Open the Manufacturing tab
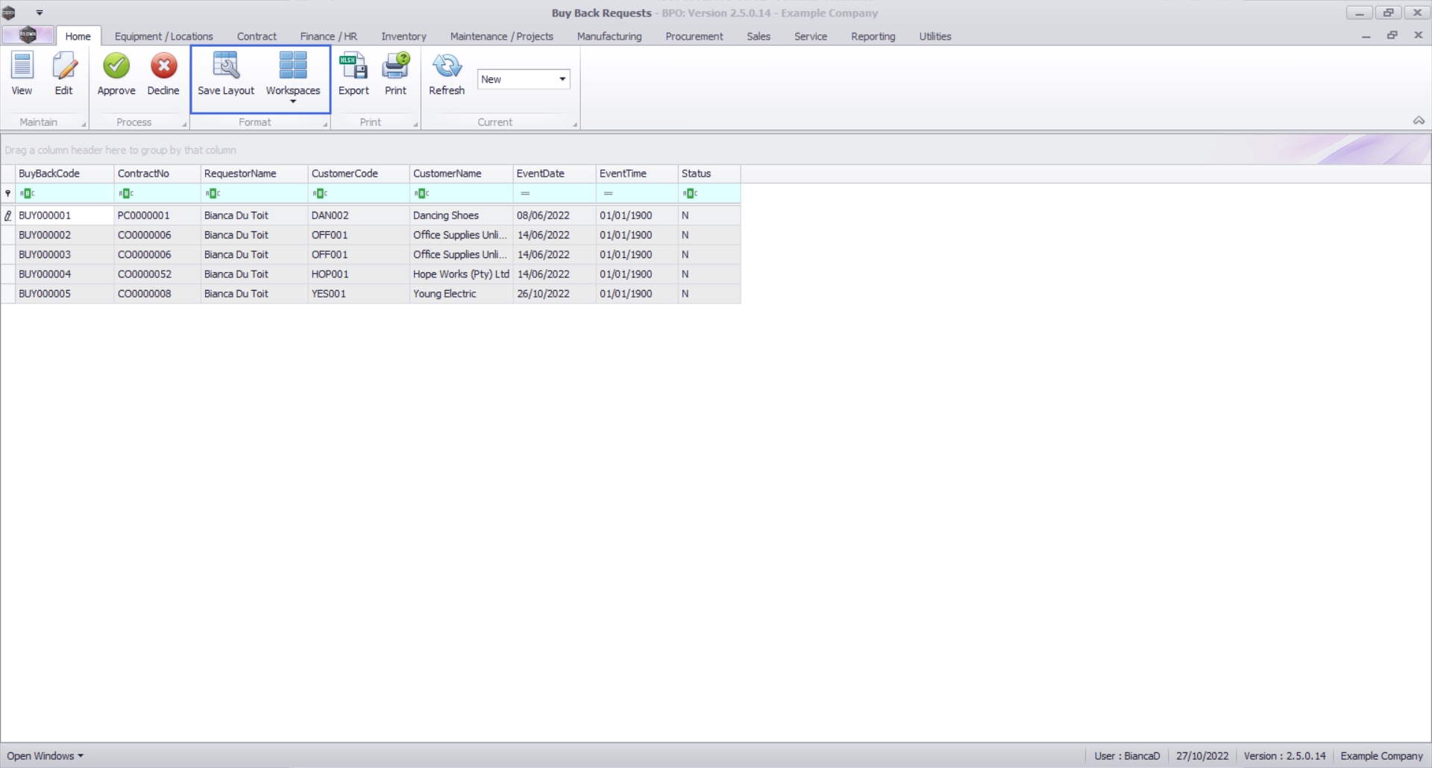The height and width of the screenshot is (768, 1432). tap(609, 36)
